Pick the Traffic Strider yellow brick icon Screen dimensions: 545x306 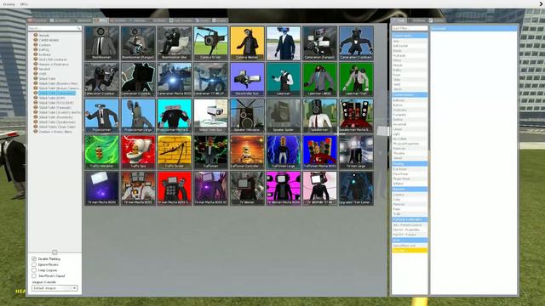pos(174,152)
